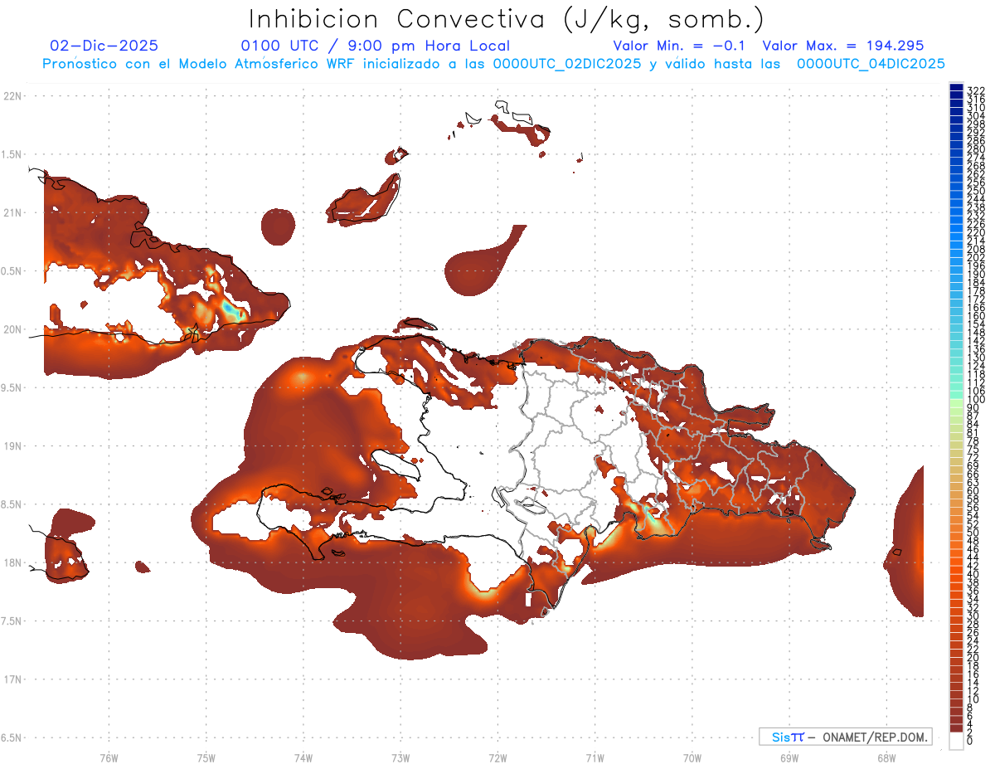Click the "21N" latitude label
The height and width of the screenshot is (769, 995).
[x=12, y=212]
